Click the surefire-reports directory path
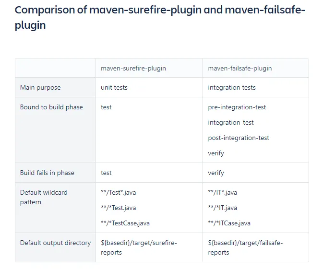Viewport: 323px width, 269px height. (x=139, y=248)
